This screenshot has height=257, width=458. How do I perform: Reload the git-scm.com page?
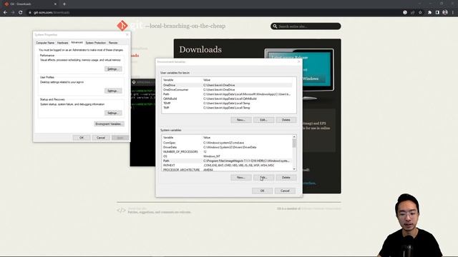click(21, 13)
